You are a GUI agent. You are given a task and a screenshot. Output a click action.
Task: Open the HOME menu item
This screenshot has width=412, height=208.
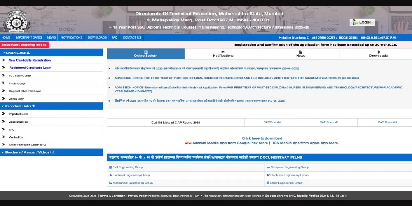6,37
